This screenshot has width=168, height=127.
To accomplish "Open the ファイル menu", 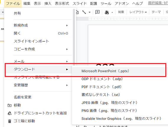I will click(13, 4).
